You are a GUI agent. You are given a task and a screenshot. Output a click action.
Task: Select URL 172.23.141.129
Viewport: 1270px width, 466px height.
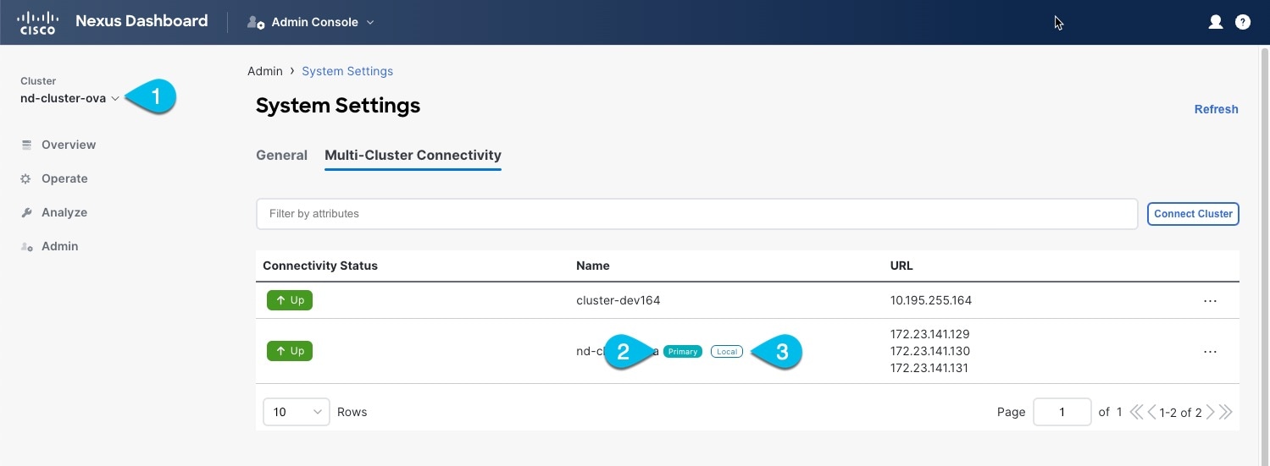pyautogui.click(x=930, y=334)
